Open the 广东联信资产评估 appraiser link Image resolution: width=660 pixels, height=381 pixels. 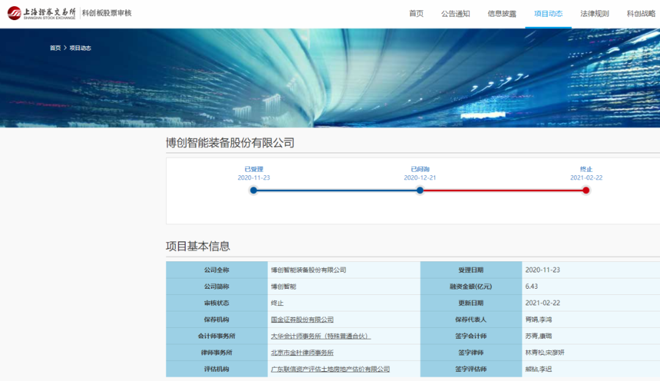pos(331,369)
